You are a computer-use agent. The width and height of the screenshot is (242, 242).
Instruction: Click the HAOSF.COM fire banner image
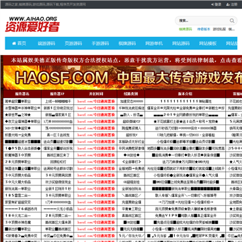click(x=122, y=77)
